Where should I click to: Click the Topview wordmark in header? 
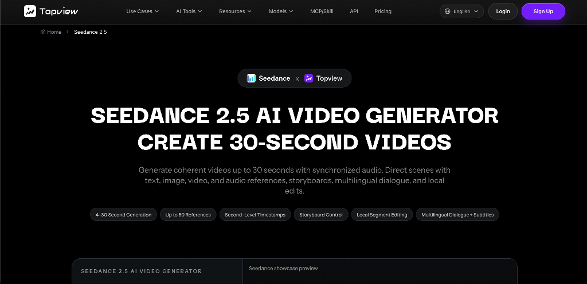[59, 11]
